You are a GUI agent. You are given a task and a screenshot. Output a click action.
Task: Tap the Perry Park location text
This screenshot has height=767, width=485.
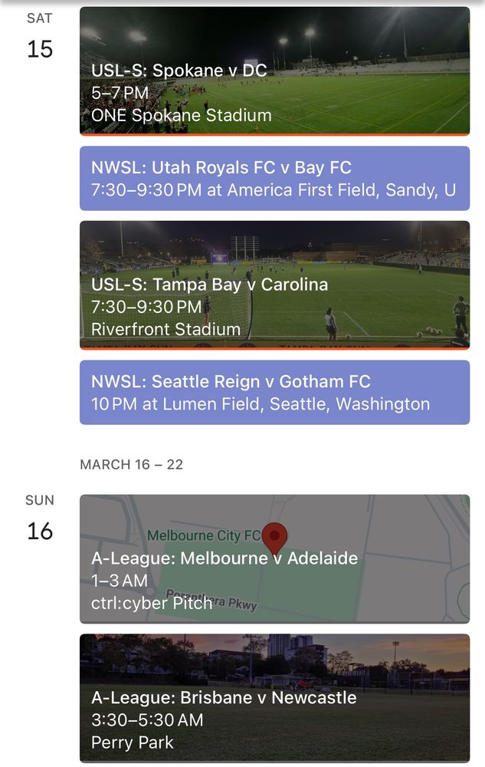(132, 742)
